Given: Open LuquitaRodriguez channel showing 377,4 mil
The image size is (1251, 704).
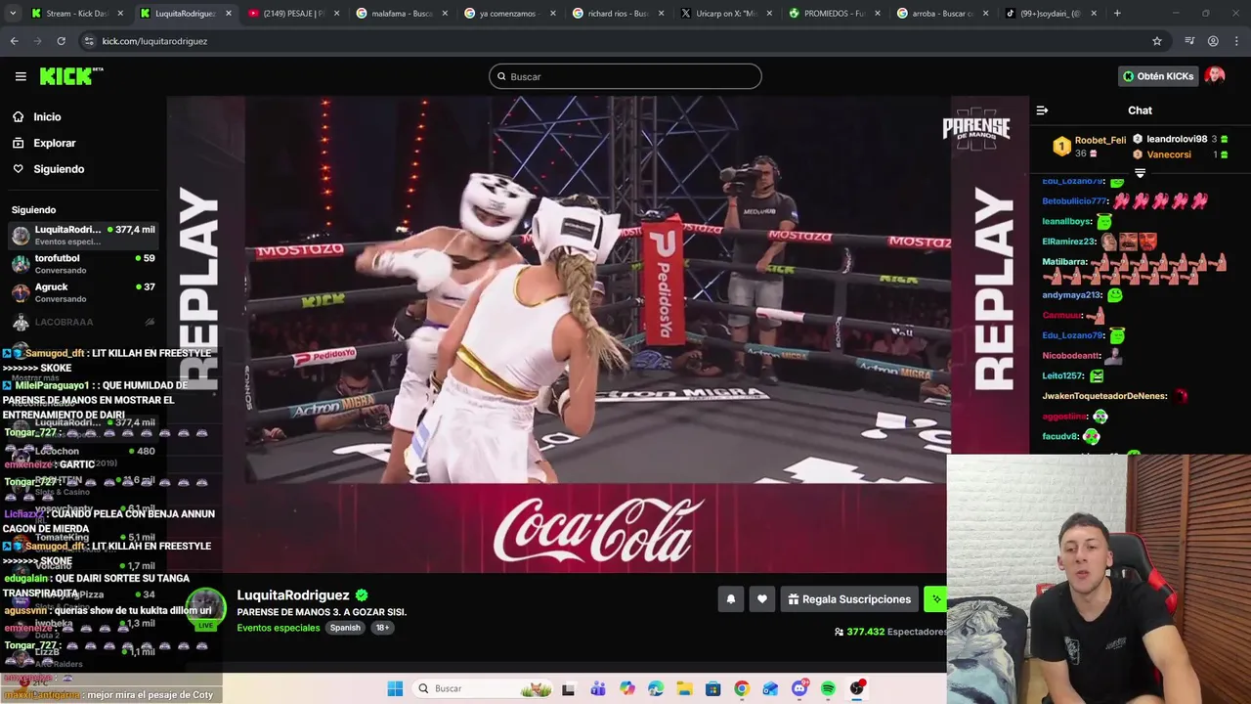Looking at the screenshot, I should point(83,235).
